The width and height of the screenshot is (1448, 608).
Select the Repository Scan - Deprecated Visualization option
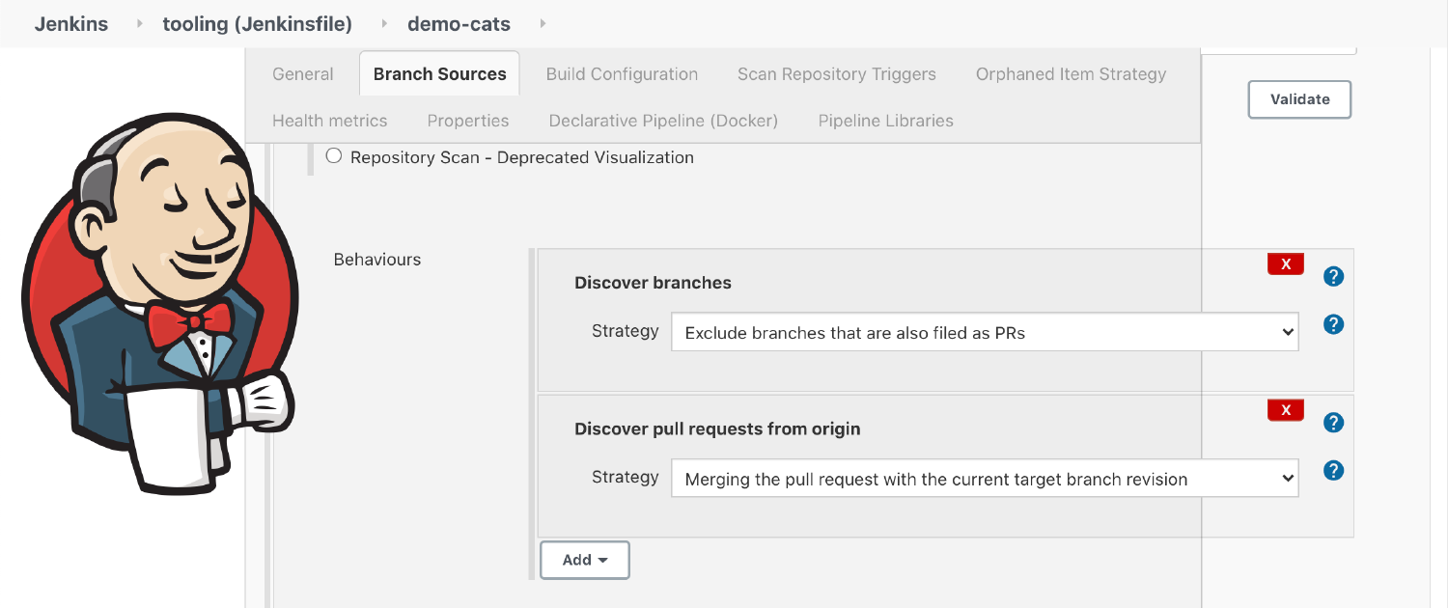tap(334, 154)
